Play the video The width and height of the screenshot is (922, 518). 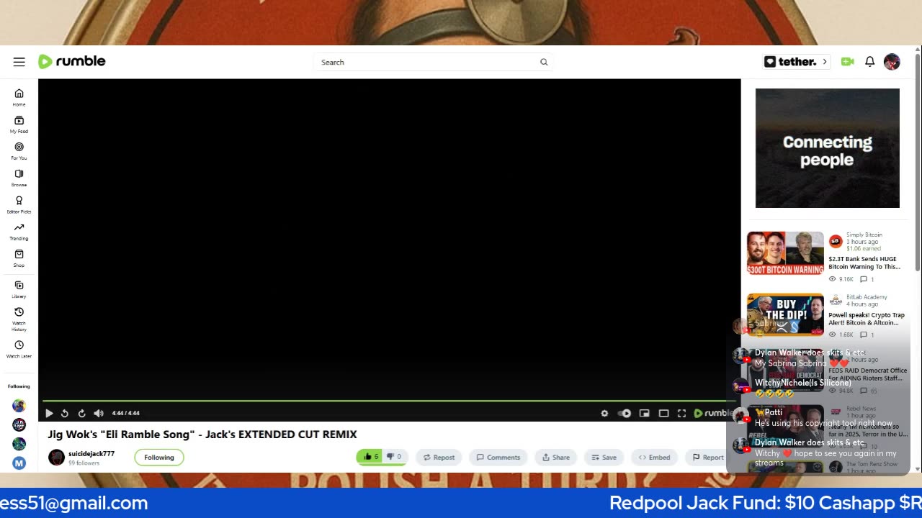(49, 413)
